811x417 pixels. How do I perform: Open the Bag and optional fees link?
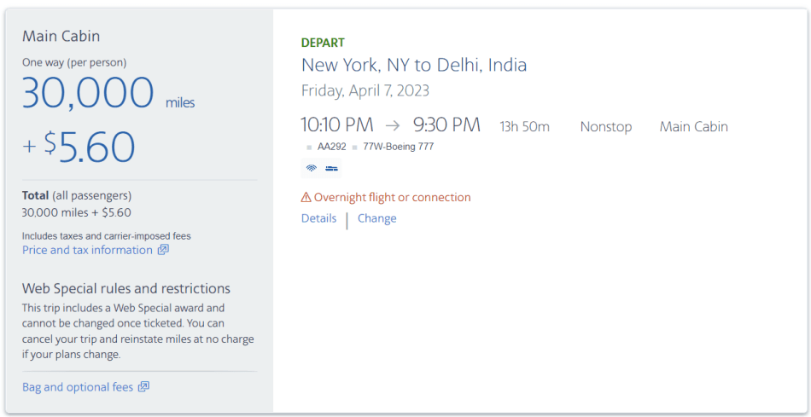(x=78, y=387)
